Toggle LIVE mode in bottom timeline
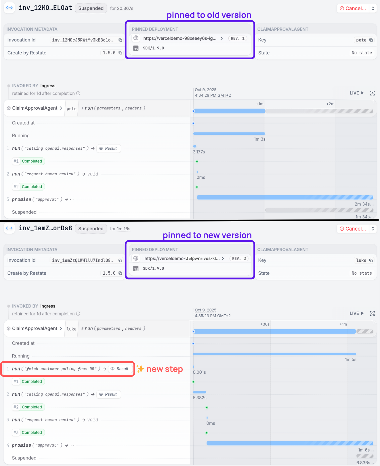This screenshot has width=380, height=466. (357, 313)
